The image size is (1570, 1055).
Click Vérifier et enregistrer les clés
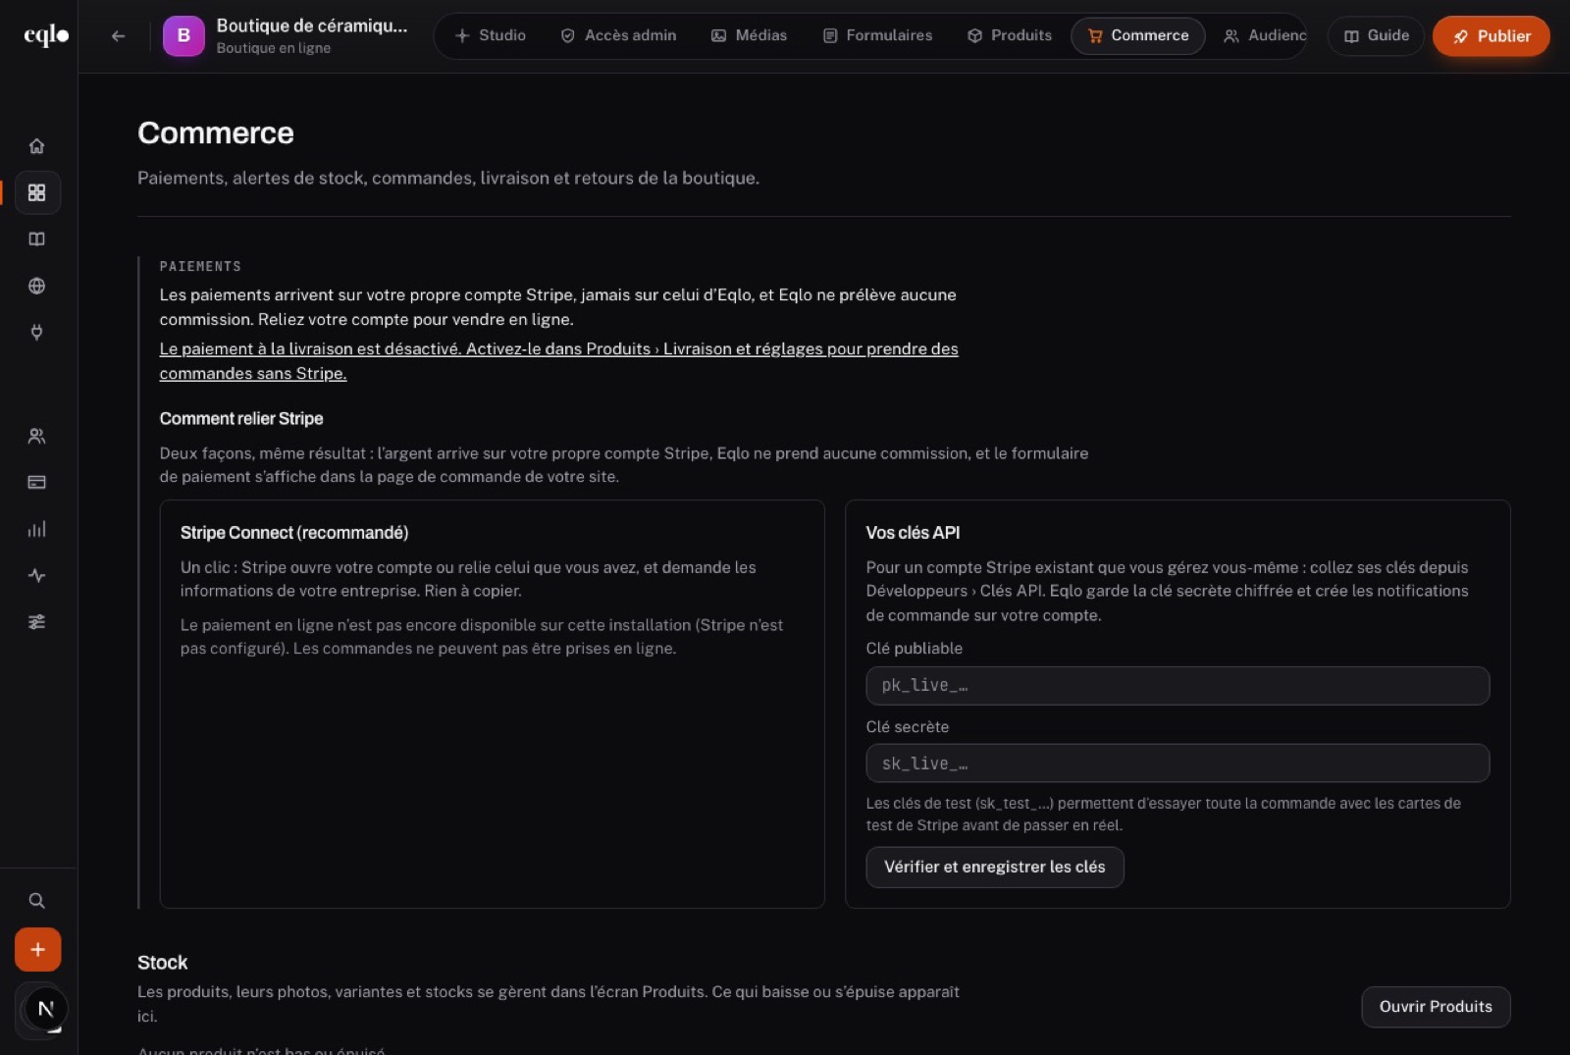[994, 868]
